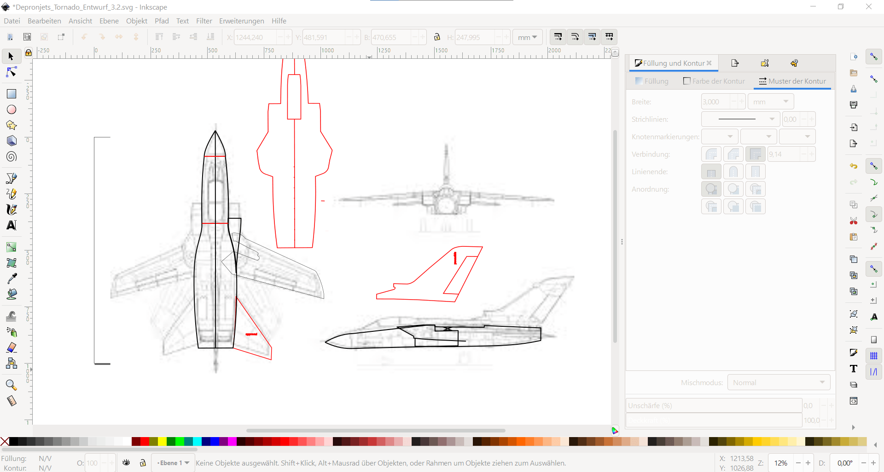Toggle the width-height lock ratio
The height and width of the screenshot is (472, 884).
coord(437,37)
